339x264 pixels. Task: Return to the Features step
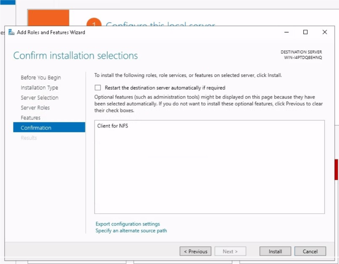point(30,118)
